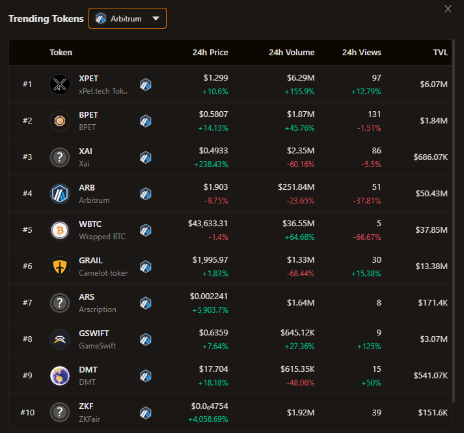The width and height of the screenshot is (464, 433).
Task: Click the Arbitrum logo in the chain selector
Action: pos(101,19)
